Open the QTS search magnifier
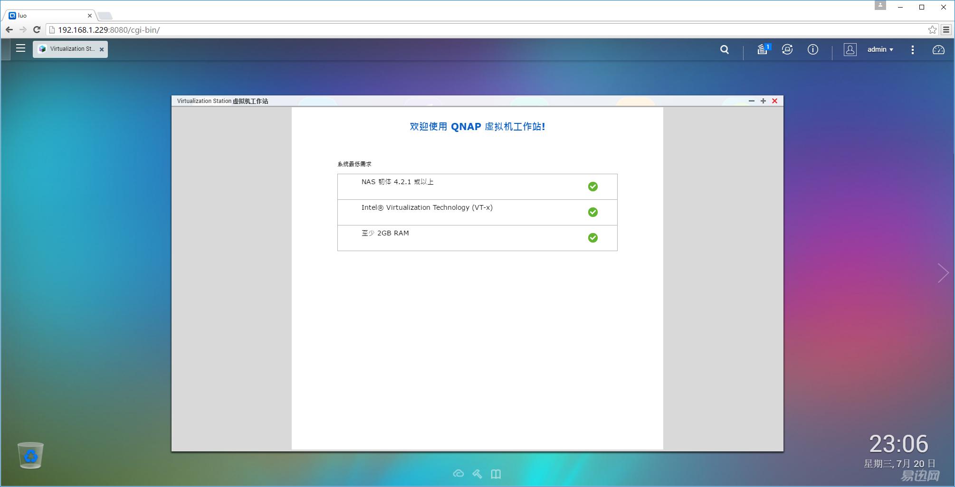This screenshot has width=955, height=487. pos(725,49)
